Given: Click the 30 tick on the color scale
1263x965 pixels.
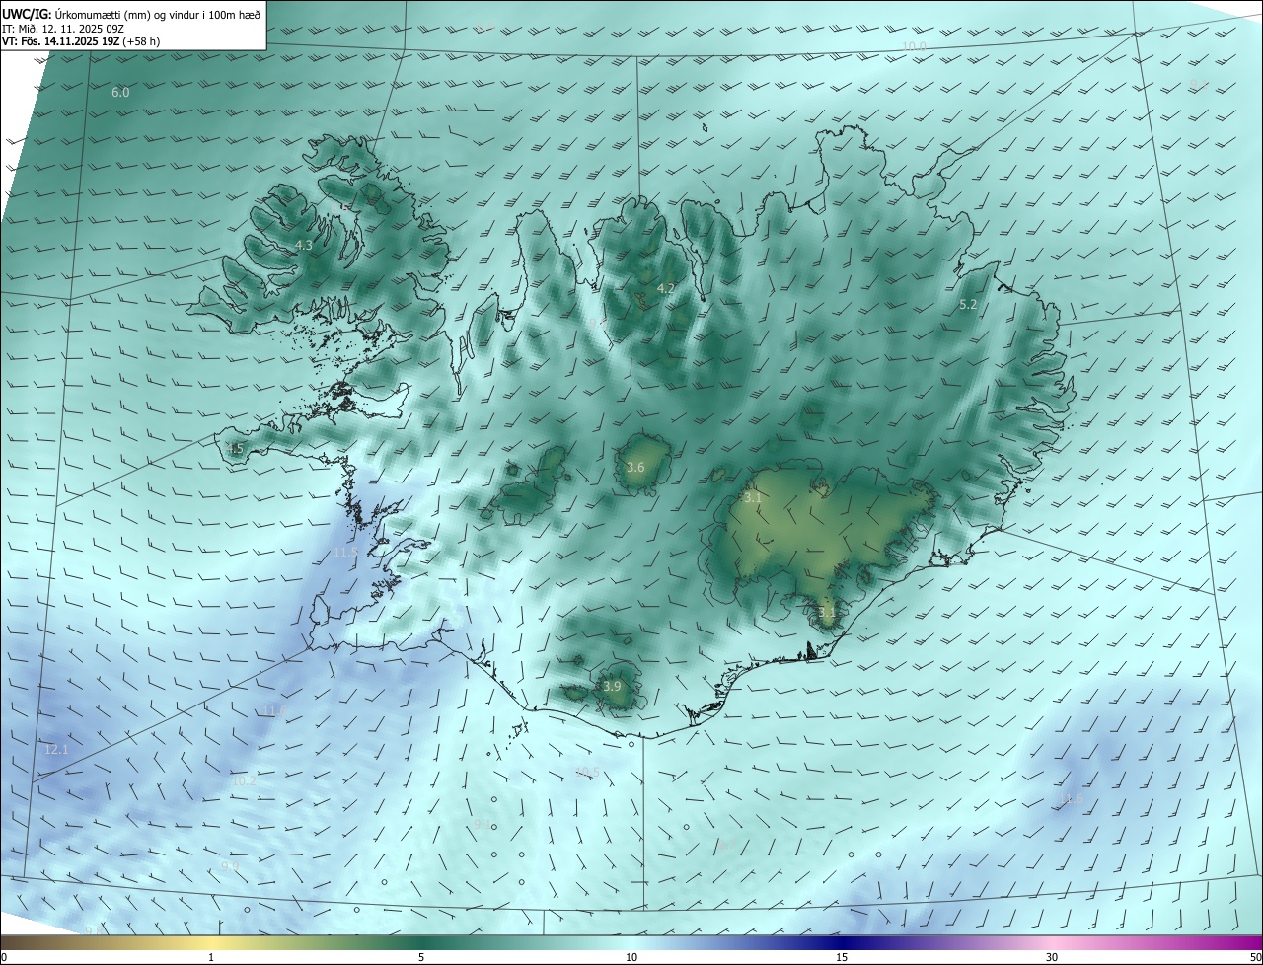Looking at the screenshot, I should tap(1052, 957).
